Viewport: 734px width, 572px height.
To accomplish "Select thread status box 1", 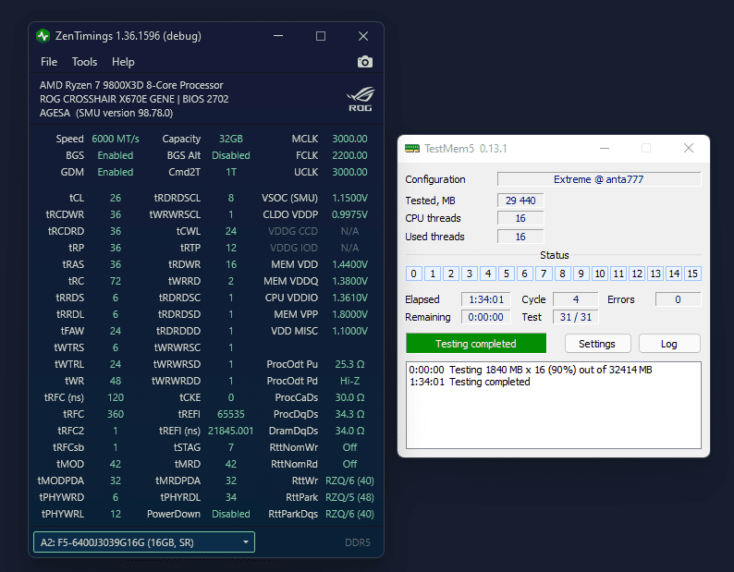I will coord(433,274).
